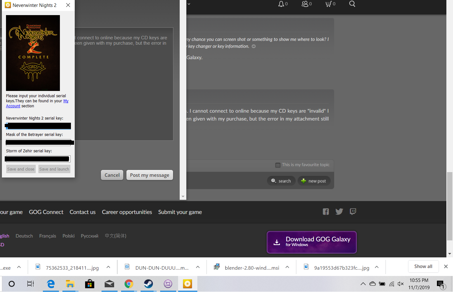This screenshot has height=292, width=453.
Task: Click the quote arrow icon after 'key information.'
Action: (254, 46)
